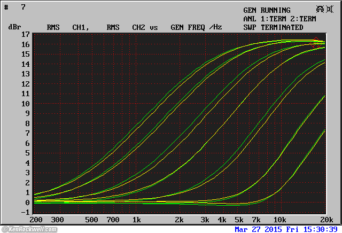Image resolution: width=342 pixels, height=233 pixels.
Task: Click the 7k frequency label
Action: [256, 220]
